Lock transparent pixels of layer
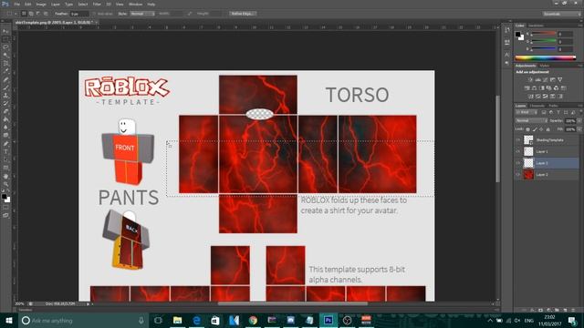This screenshot has height=328, width=584. [x=527, y=129]
